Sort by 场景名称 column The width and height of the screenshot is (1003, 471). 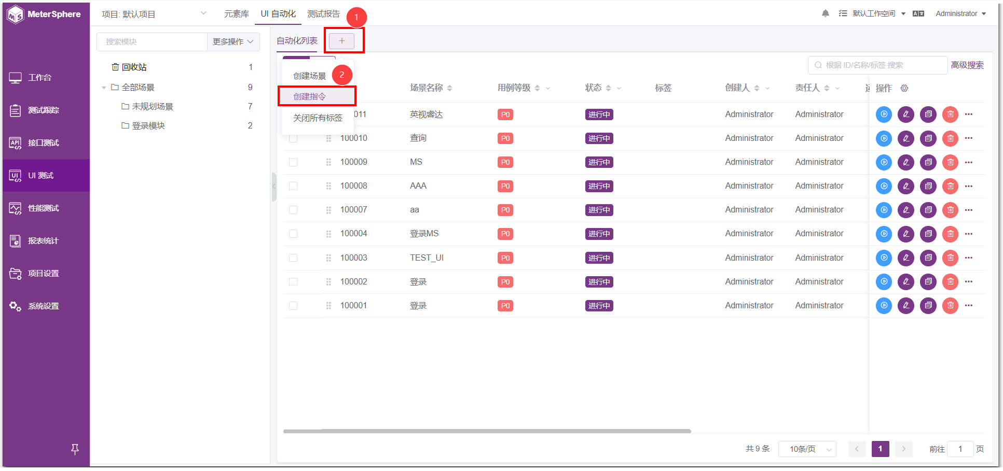coord(450,88)
